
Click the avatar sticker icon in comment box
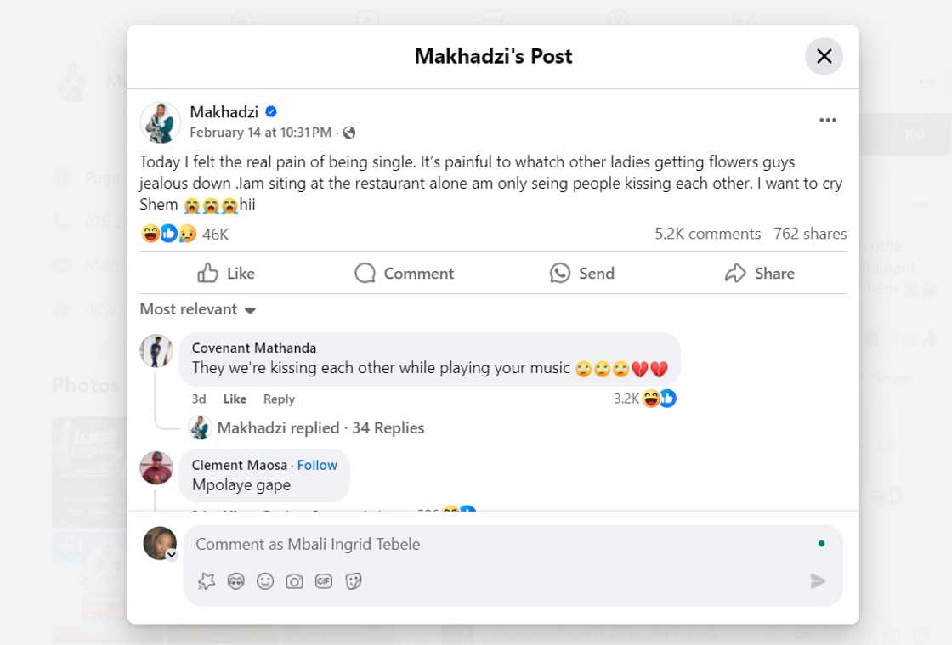click(236, 581)
